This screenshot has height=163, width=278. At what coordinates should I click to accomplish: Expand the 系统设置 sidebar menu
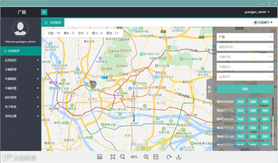point(21,116)
